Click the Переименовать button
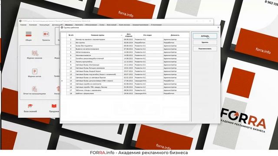The height and width of the screenshot is (156, 278). click(x=205, y=49)
